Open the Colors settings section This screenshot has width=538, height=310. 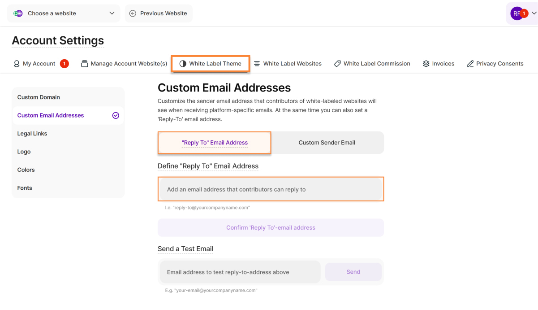click(x=26, y=170)
